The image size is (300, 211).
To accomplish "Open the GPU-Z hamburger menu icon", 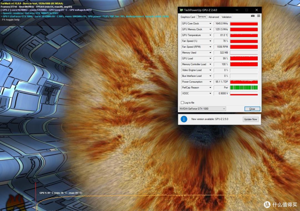I will (259, 16).
